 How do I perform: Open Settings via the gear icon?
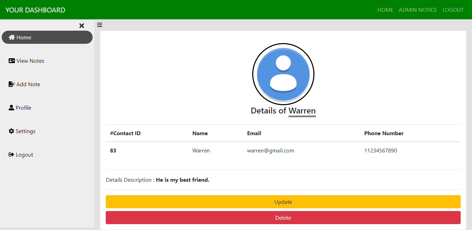click(x=11, y=131)
